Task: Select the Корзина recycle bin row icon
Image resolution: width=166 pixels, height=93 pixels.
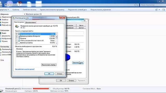Action: point(19,38)
